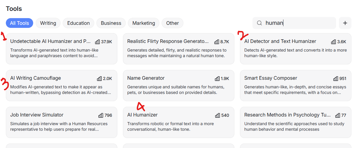The image size is (357, 148).
Task: Open the Other category filter
Action: [x=173, y=23]
